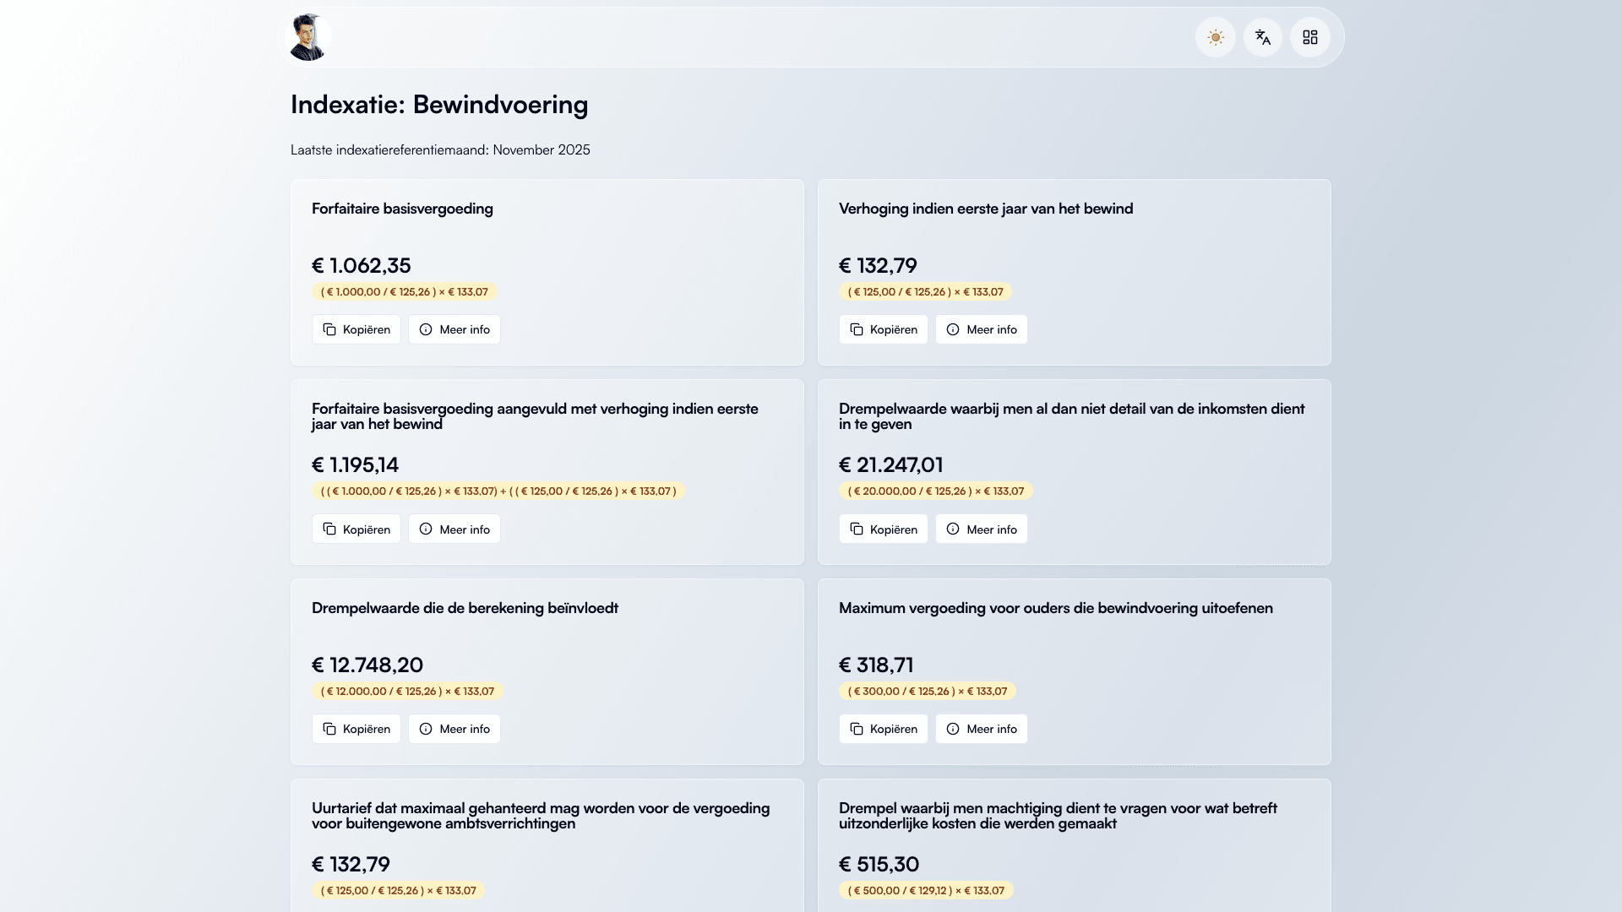Click copy icon for € 21.247,01 drempelwaarde

coord(857,529)
